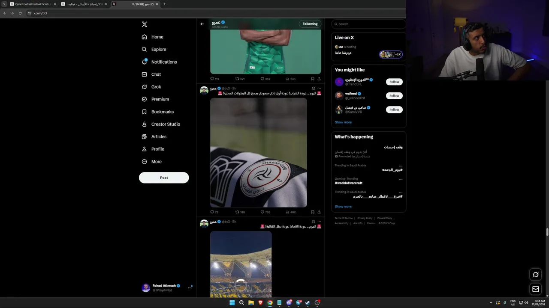Click the Terms of Service footer link
This screenshot has width=549, height=308.
tap(344, 218)
